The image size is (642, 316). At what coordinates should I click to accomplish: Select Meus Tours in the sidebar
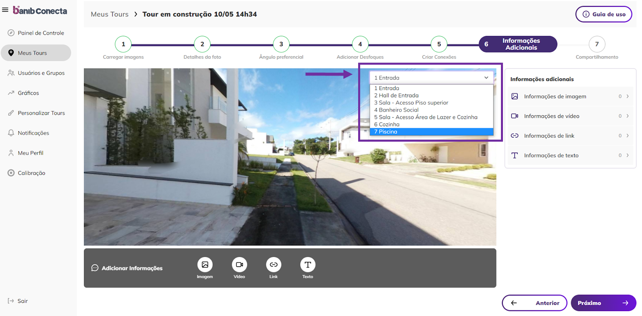pyautogui.click(x=36, y=53)
